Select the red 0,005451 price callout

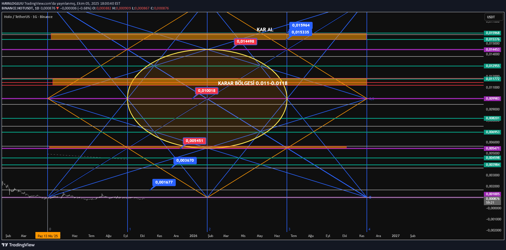194,141
